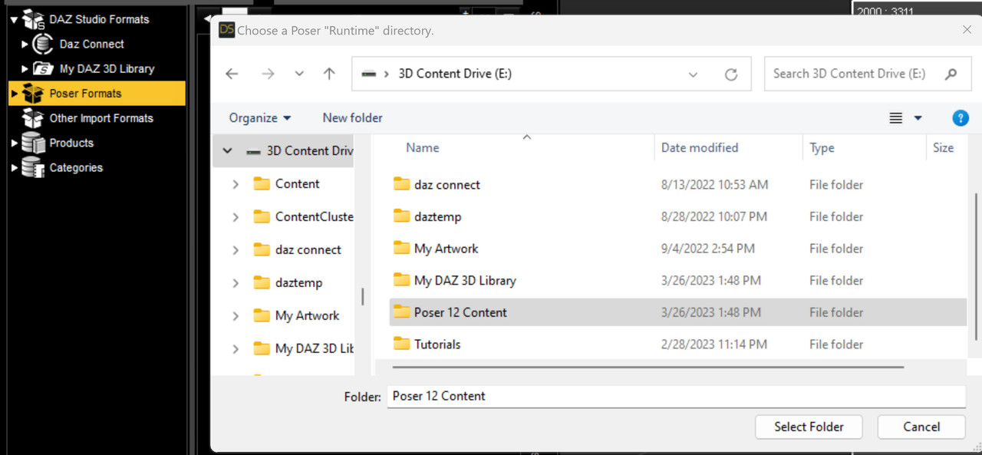Click the Products database icon
The height and width of the screenshot is (455, 982).
coord(33,143)
